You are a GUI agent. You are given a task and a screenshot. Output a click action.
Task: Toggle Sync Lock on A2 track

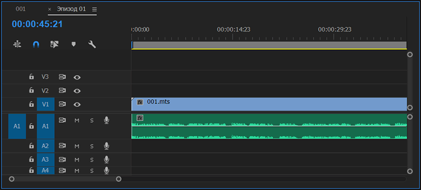[62, 146]
